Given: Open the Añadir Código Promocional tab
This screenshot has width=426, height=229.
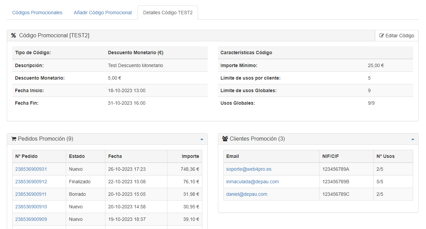Looking at the screenshot, I should click(103, 13).
